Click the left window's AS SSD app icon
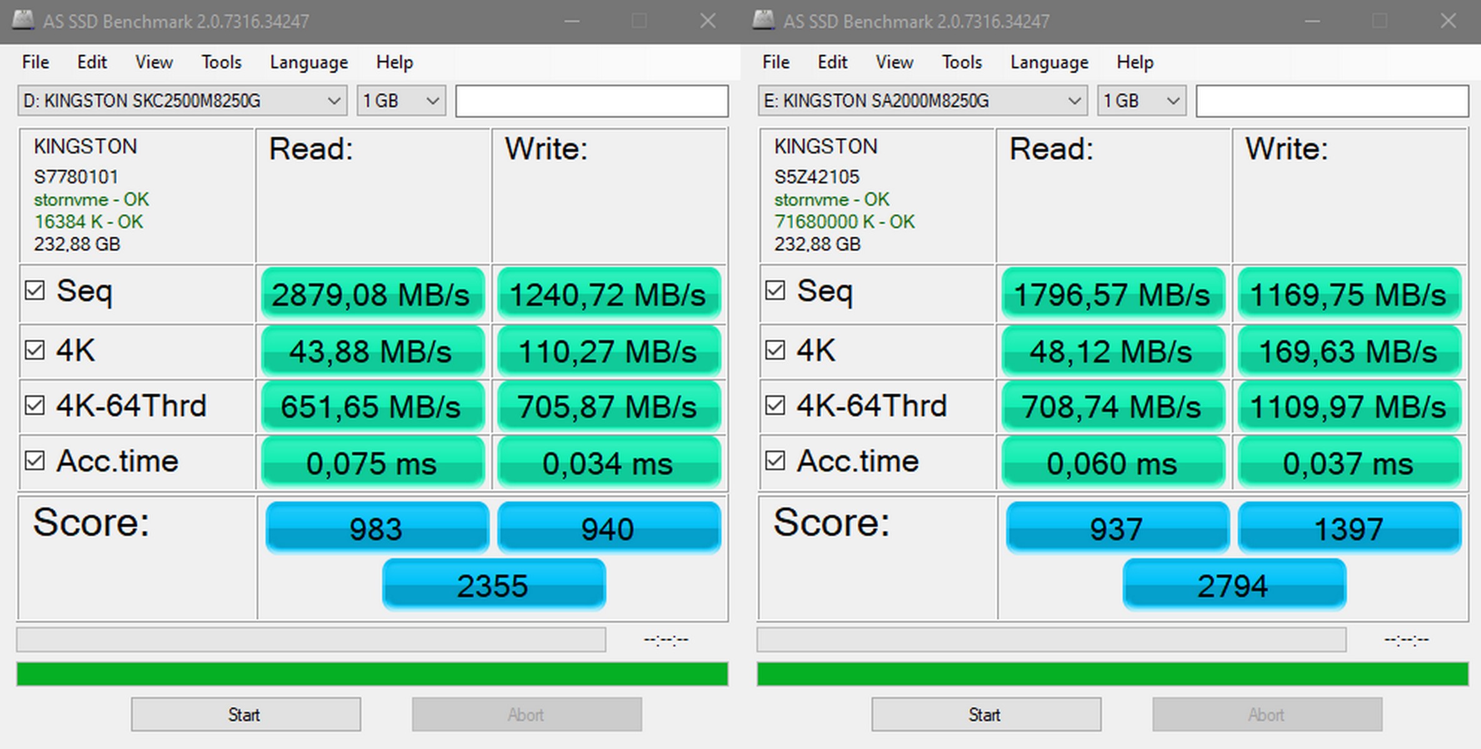This screenshot has height=749, width=1481. tap(22, 21)
